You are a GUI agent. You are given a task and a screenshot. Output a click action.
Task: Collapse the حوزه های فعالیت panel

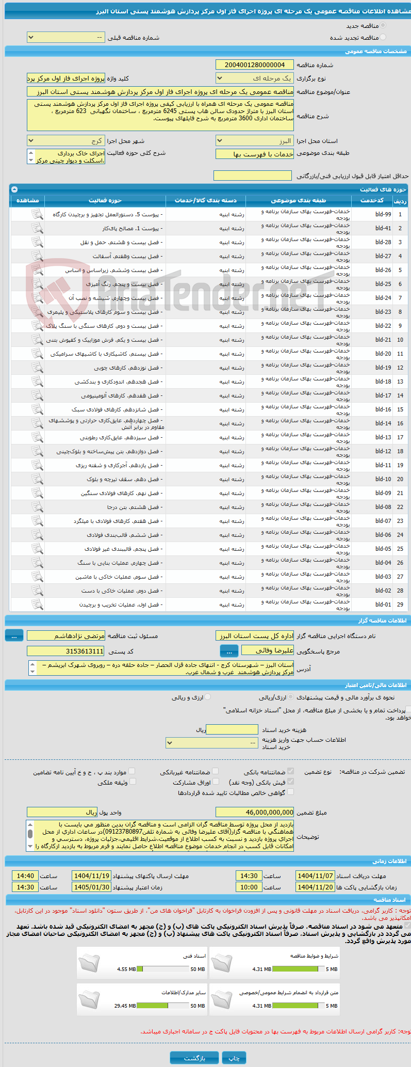click(x=14, y=189)
